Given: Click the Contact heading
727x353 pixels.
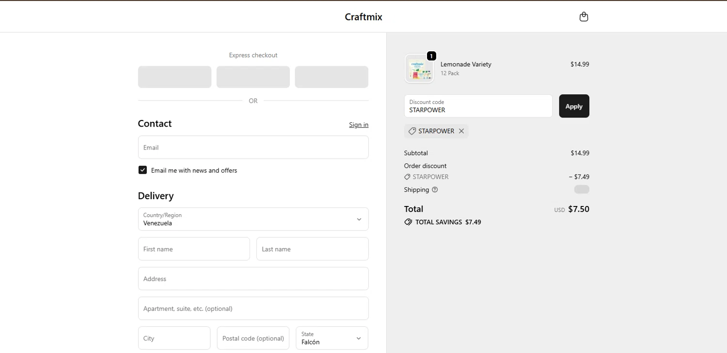Looking at the screenshot, I should 155,123.
